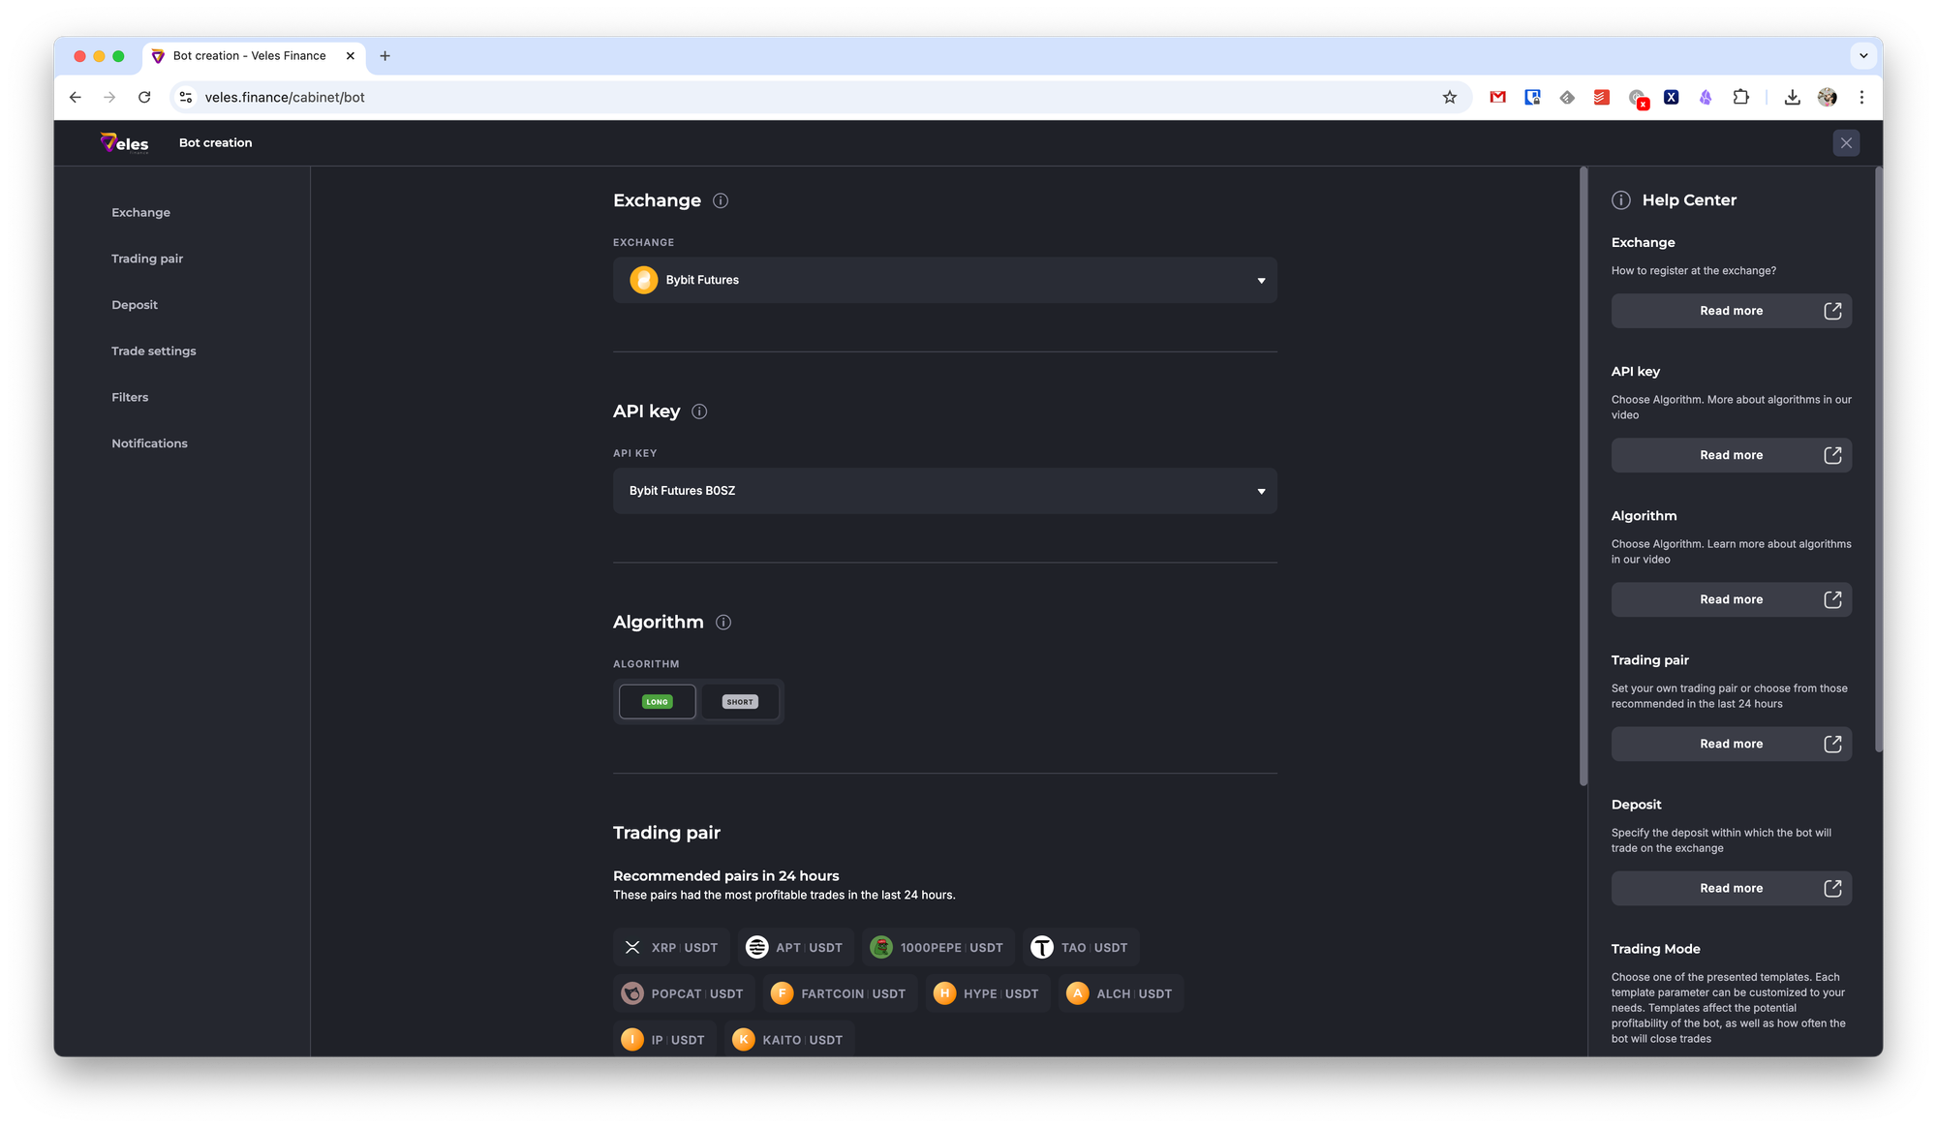Viewport: 1937px width, 1128px height.
Task: Click the Exchange section info icon
Action: [x=721, y=200]
